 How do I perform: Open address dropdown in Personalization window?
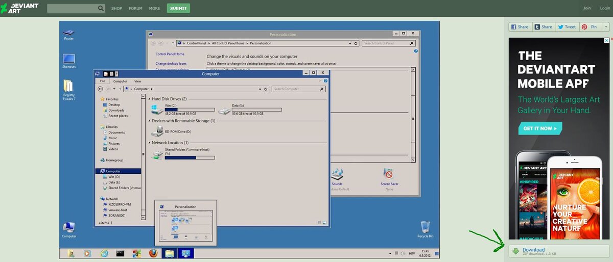click(351, 43)
